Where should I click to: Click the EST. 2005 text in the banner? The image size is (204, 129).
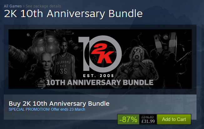(99, 76)
